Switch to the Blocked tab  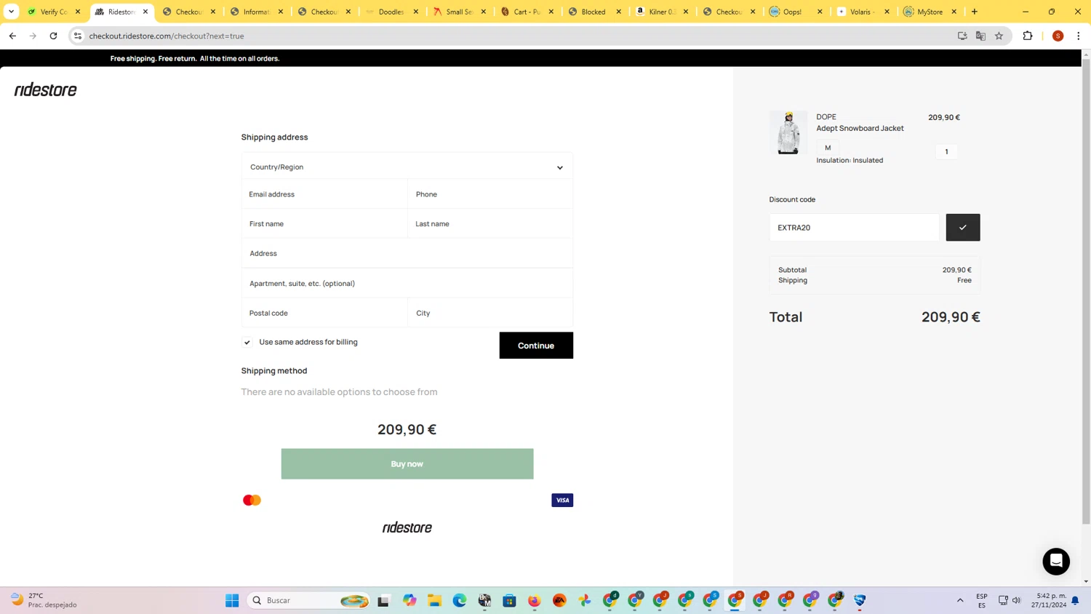(594, 12)
